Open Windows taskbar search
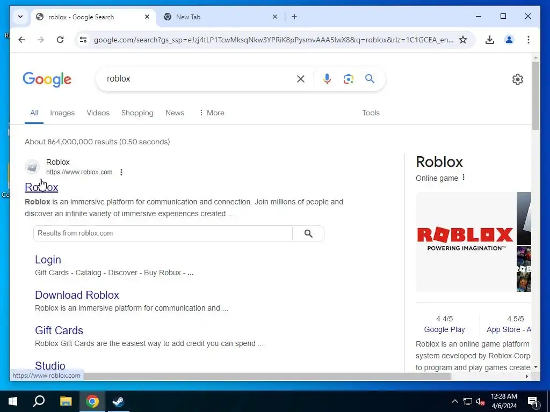Image resolution: width=550 pixels, height=412 pixels. [x=39, y=401]
